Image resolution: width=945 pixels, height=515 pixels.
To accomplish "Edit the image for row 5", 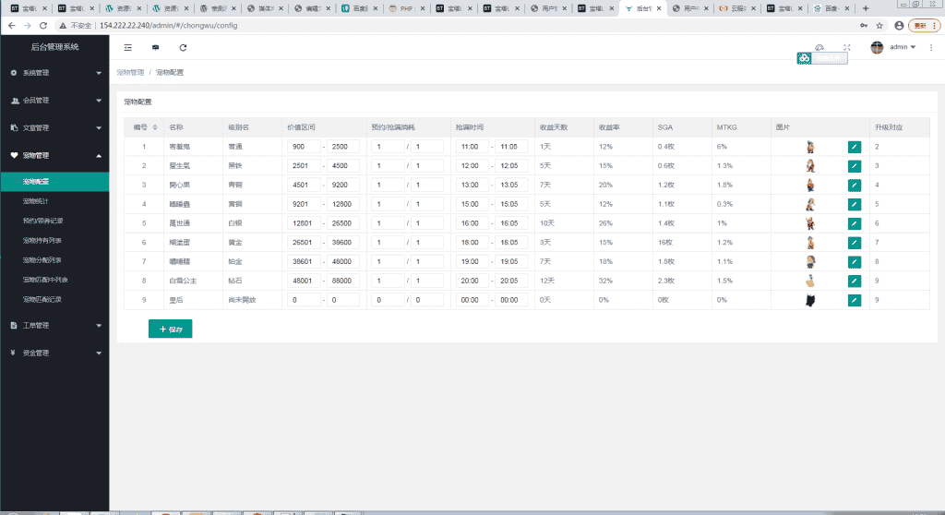I will (854, 223).
